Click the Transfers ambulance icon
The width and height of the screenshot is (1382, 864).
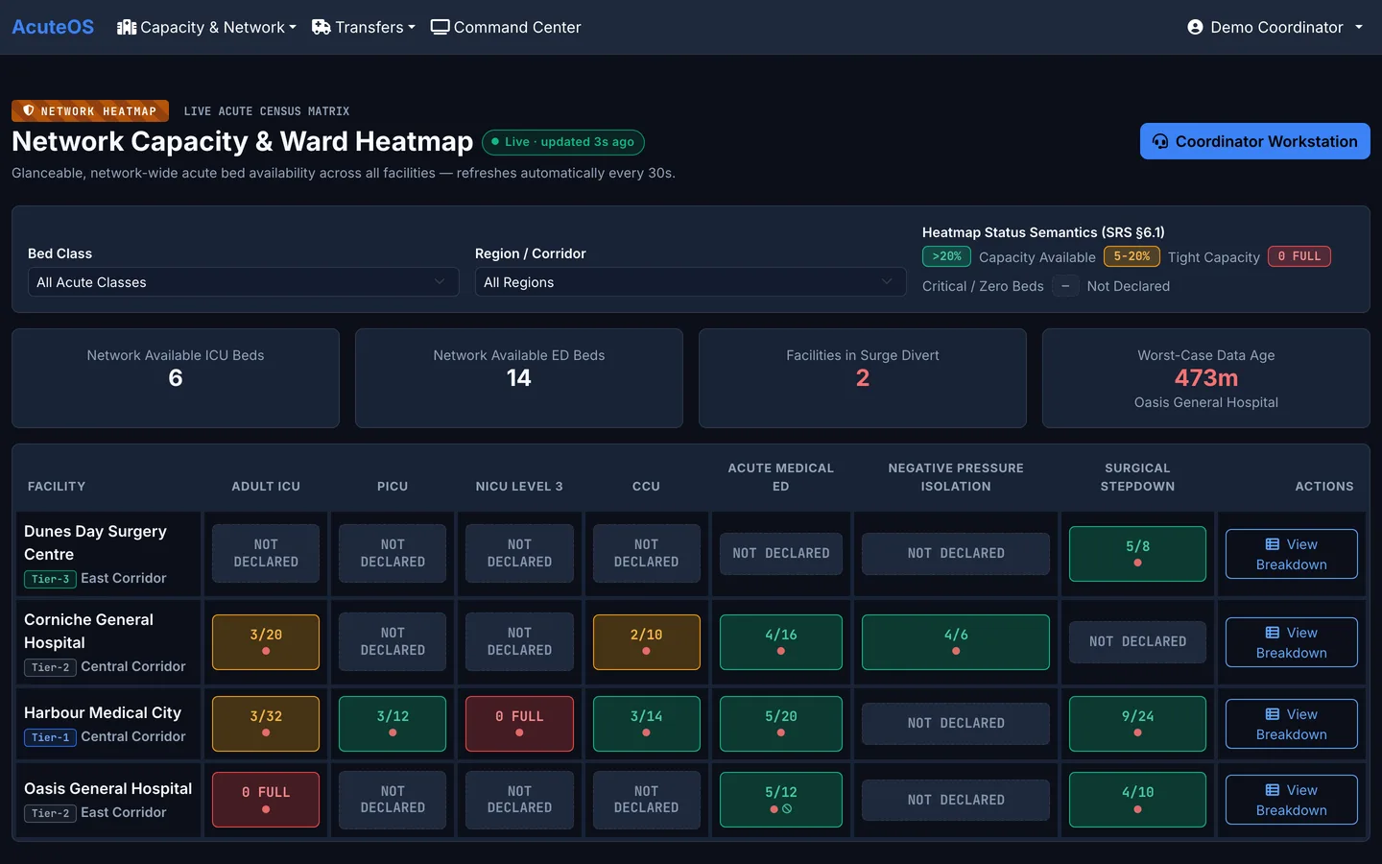(x=321, y=27)
